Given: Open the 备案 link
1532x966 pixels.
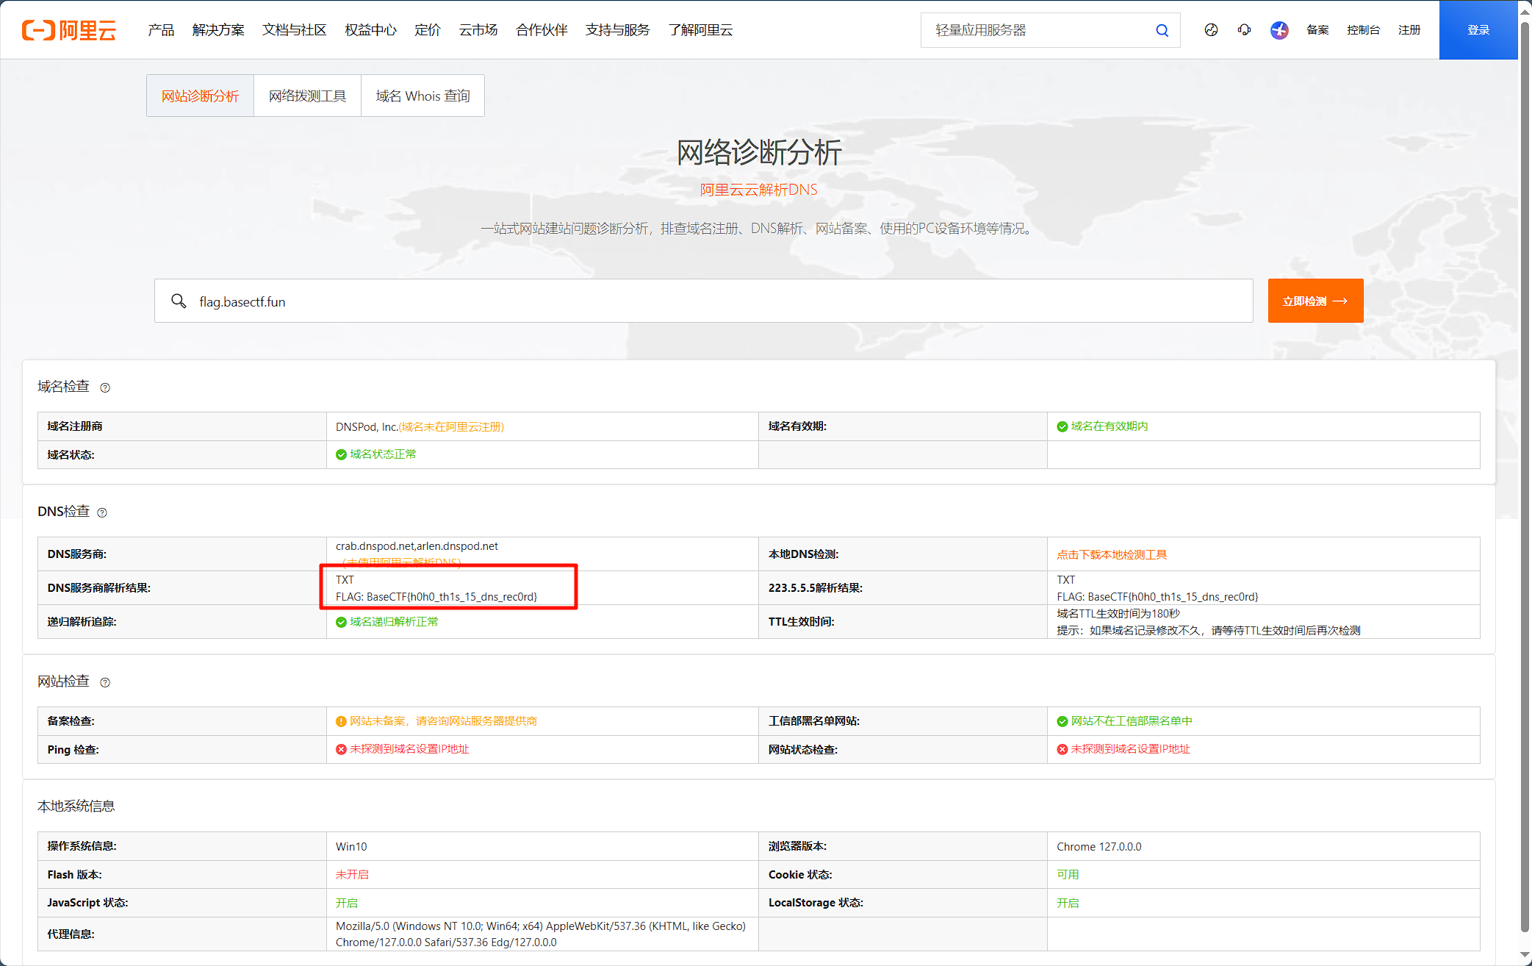Looking at the screenshot, I should pos(1317,30).
